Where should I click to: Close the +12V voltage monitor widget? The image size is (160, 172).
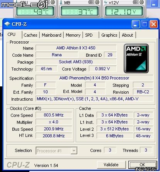[142, 2]
